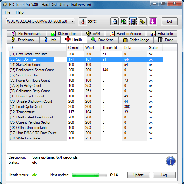The height and width of the screenshot is (184, 184).
Task: Click the Next update progress bar
Action: 90,175
